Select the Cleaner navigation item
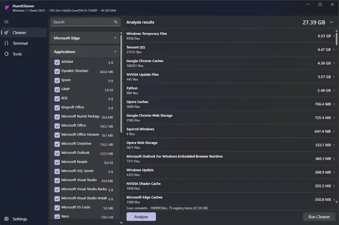 point(24,33)
